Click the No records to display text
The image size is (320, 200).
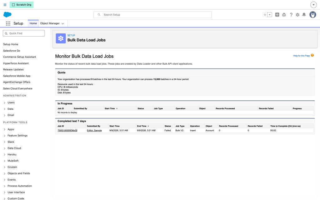point(67,112)
